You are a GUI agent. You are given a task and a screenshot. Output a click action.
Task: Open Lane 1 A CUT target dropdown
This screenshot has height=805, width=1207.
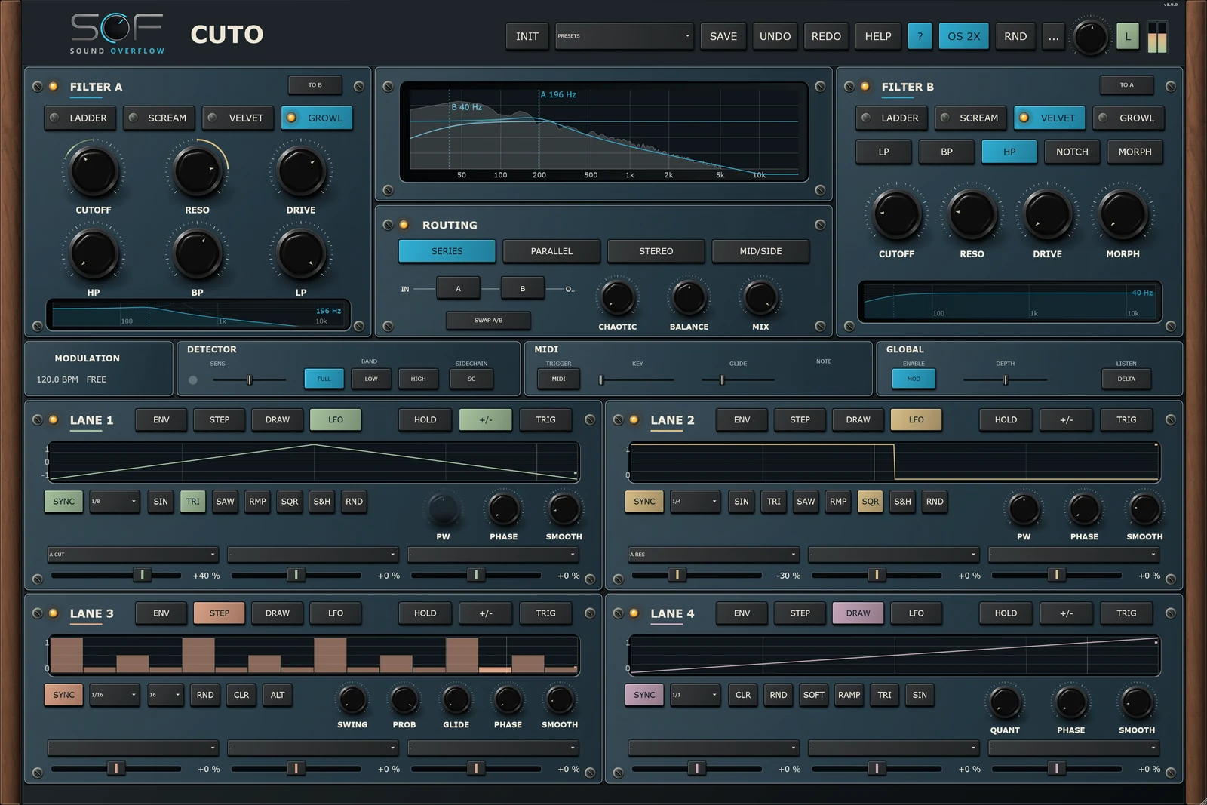click(133, 555)
